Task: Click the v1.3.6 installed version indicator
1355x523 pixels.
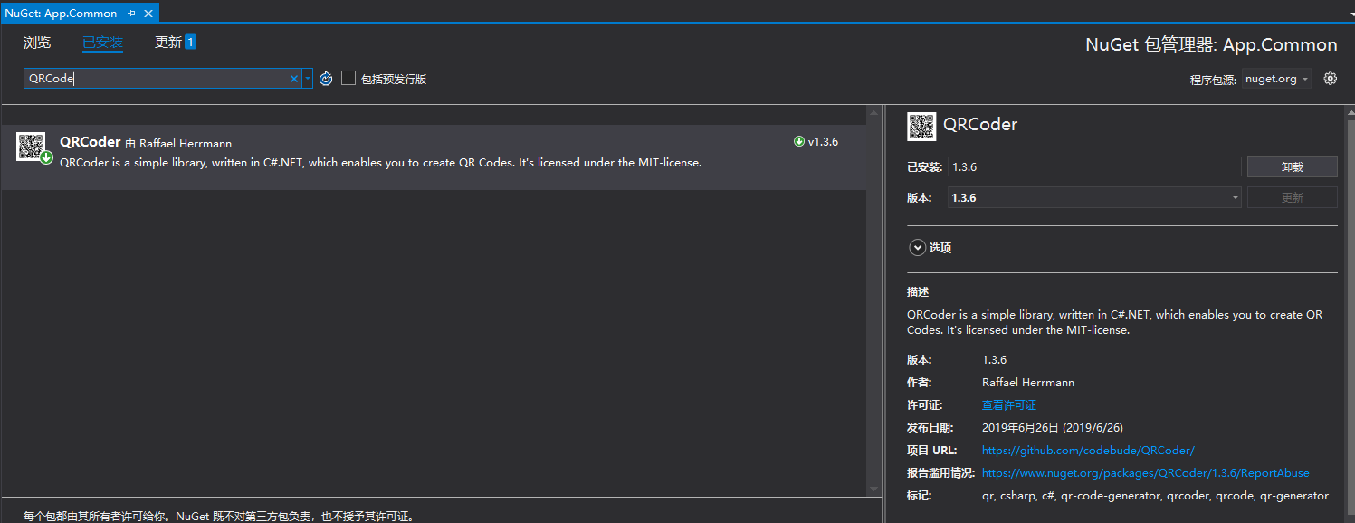Action: click(x=816, y=142)
